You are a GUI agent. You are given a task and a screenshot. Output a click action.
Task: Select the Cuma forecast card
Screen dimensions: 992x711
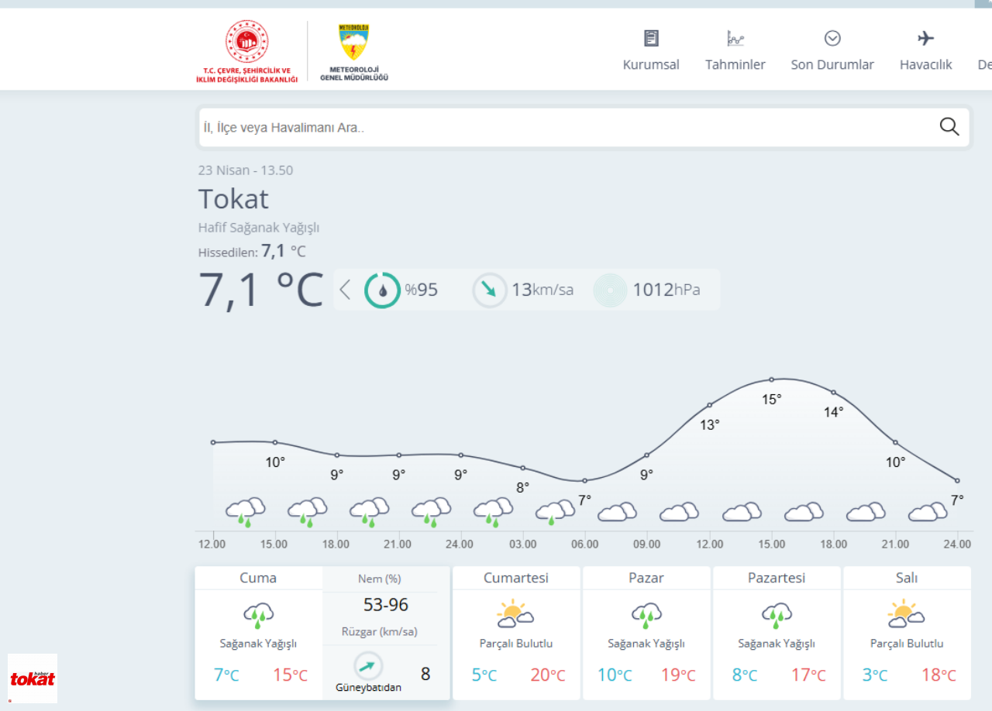tap(258, 633)
